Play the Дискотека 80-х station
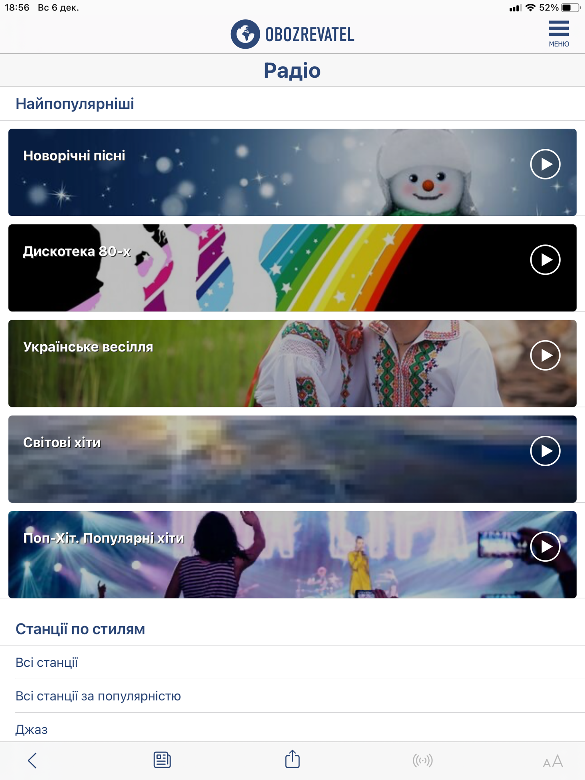 coord(545,260)
